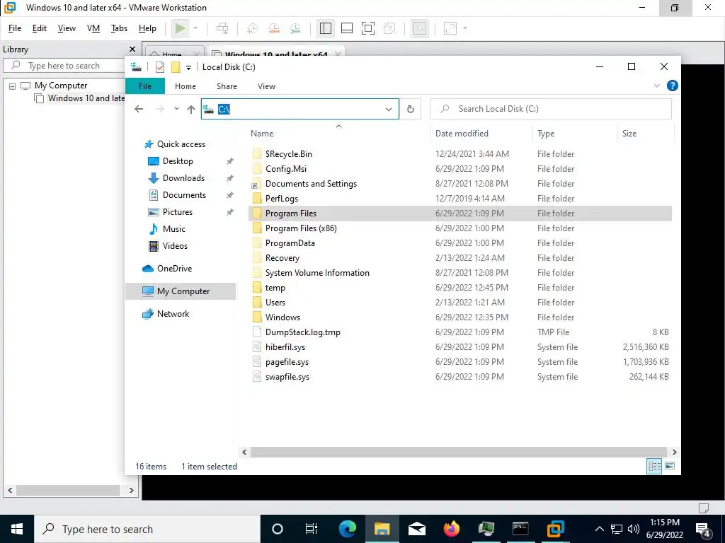The height and width of the screenshot is (543, 725).
Task: Click the Explorer forward arrow
Action: coord(160,110)
